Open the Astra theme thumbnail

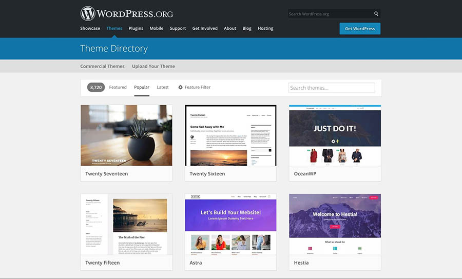[230, 224]
